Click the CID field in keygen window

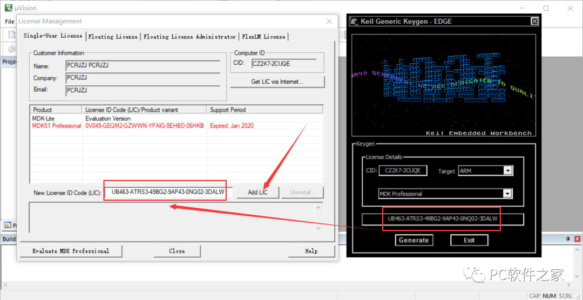click(403, 171)
